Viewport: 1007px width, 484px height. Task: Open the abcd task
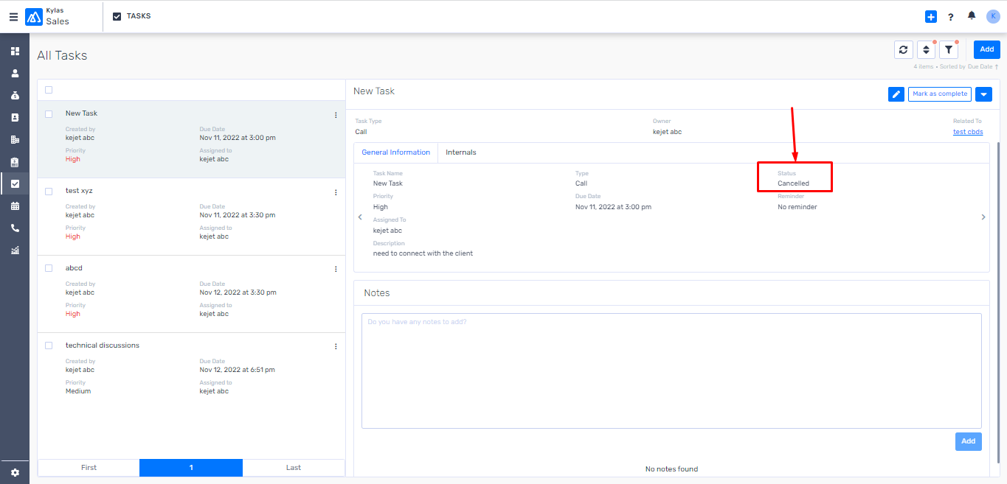point(74,268)
